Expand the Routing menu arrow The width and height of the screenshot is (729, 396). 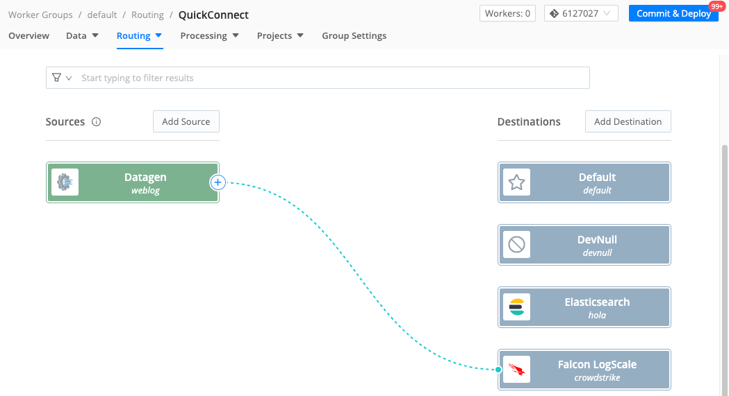158,35
